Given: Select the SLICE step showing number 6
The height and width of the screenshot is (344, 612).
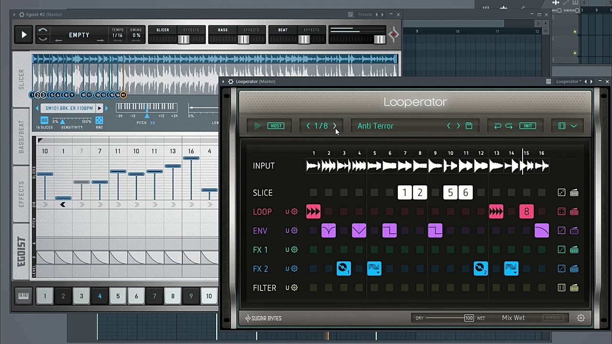Looking at the screenshot, I should click(x=466, y=193).
